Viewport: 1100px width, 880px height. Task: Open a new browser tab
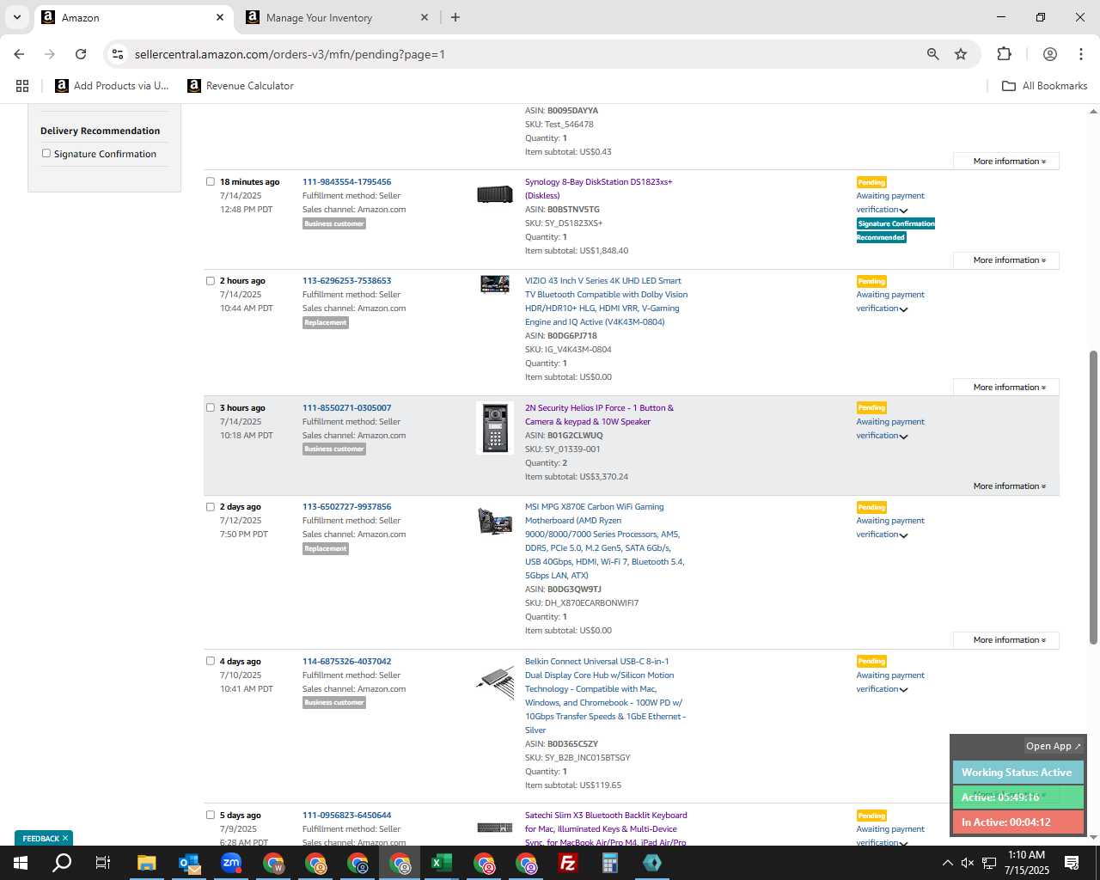coord(455,17)
